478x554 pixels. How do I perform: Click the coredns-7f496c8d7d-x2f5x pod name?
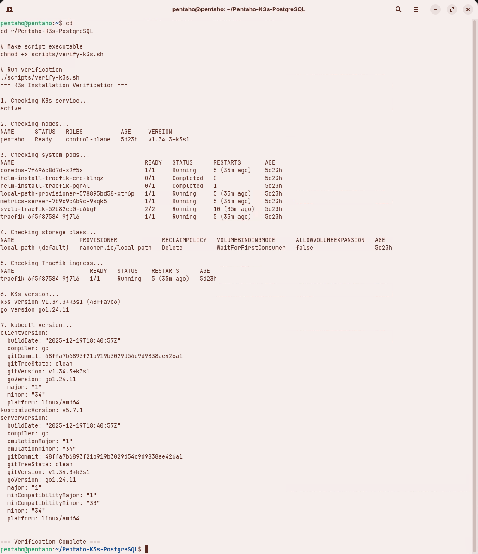[42, 170]
